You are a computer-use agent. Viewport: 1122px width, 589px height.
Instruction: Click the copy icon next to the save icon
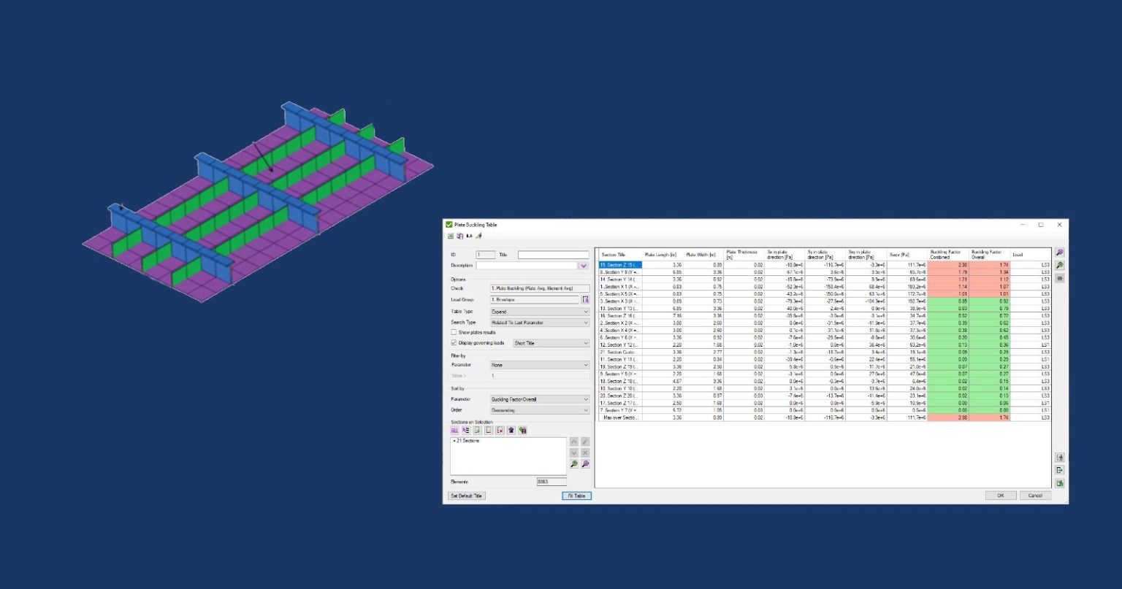(x=459, y=235)
